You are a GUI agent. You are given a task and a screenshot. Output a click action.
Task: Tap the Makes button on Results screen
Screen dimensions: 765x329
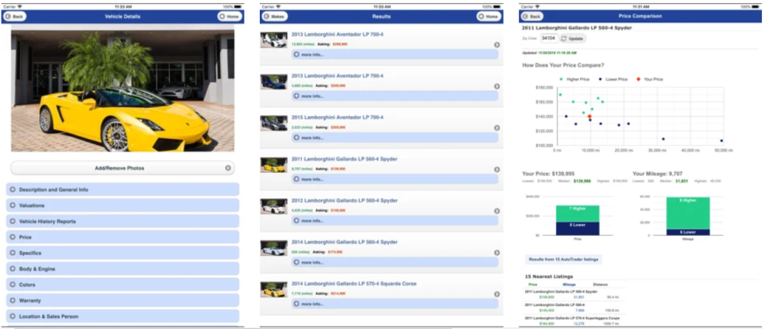pyautogui.click(x=275, y=17)
